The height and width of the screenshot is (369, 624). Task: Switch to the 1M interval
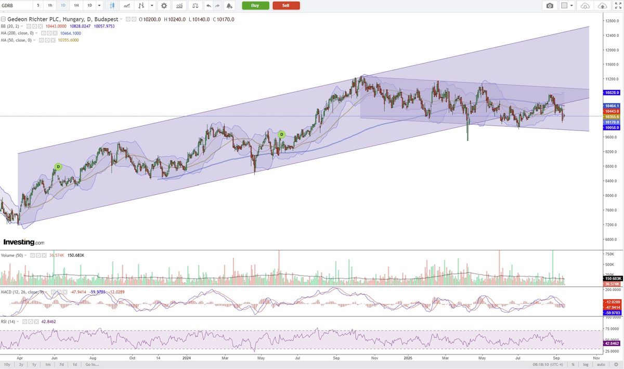tap(76, 5)
